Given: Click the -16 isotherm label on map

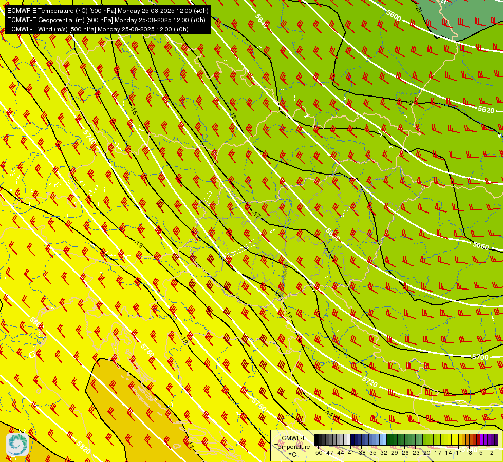Looking at the screenshot, I should click(134, 111).
